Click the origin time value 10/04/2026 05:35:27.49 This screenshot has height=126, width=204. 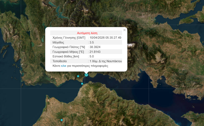pyautogui.click(x=105, y=38)
